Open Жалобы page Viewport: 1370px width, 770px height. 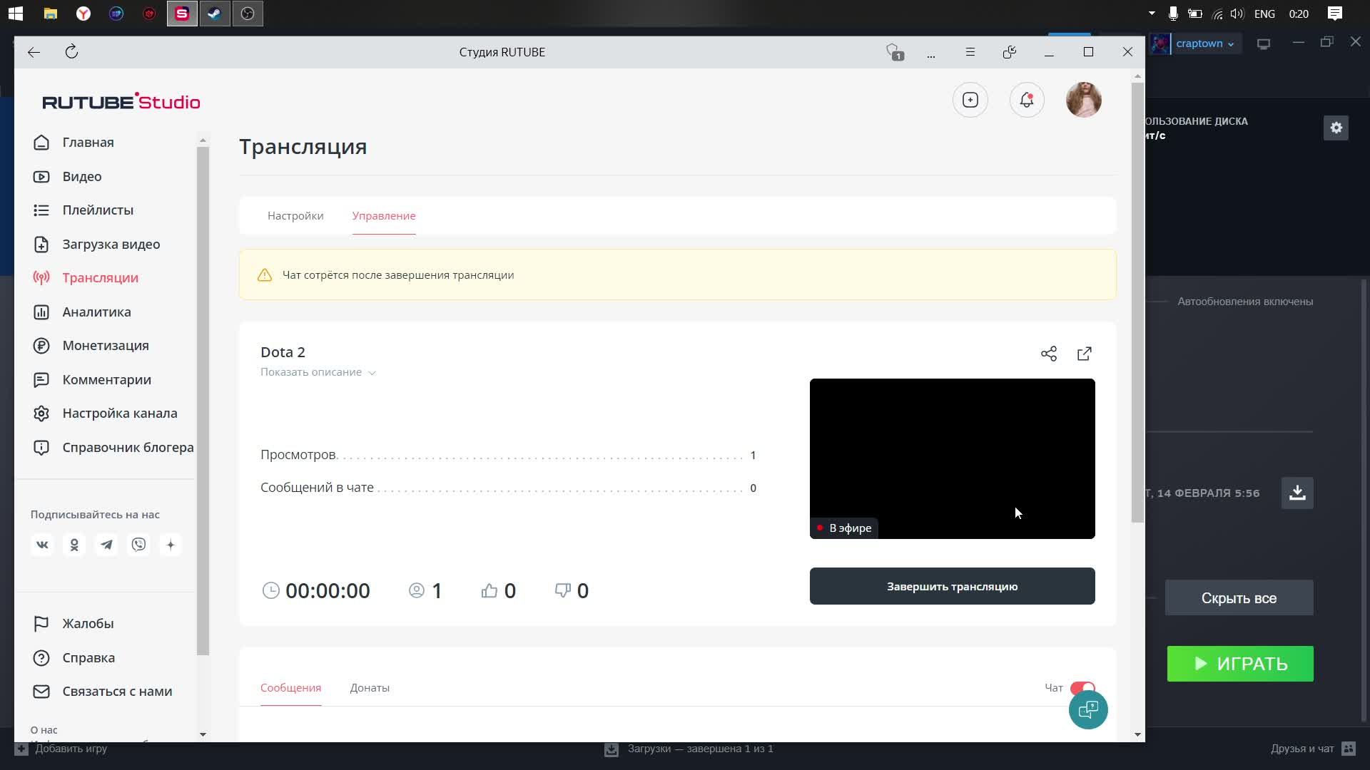point(88,624)
